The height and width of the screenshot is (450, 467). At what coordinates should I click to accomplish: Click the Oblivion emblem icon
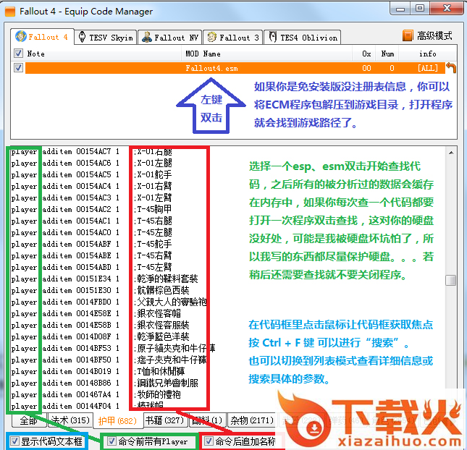coord(272,37)
